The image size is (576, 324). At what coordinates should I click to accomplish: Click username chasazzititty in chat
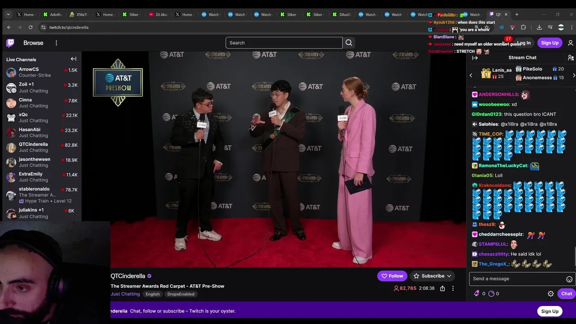pyautogui.click(x=494, y=254)
